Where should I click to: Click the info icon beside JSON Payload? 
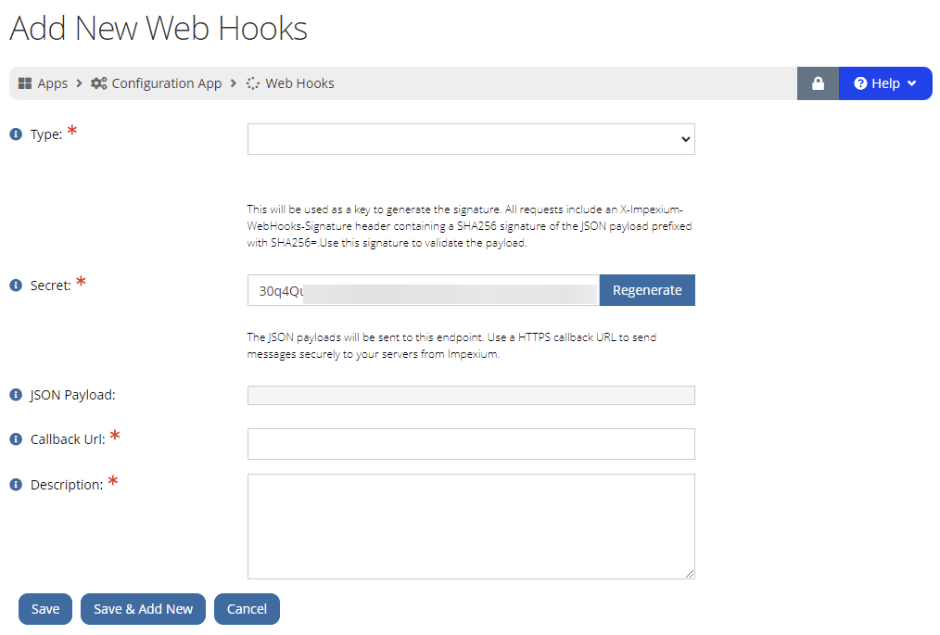pos(16,395)
